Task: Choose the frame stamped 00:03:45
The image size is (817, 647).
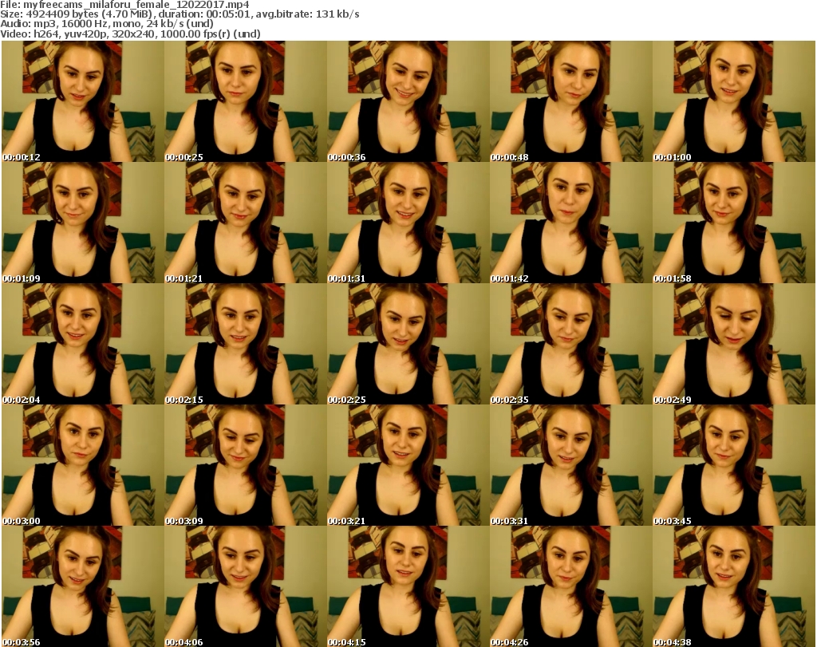Action: pos(734,465)
